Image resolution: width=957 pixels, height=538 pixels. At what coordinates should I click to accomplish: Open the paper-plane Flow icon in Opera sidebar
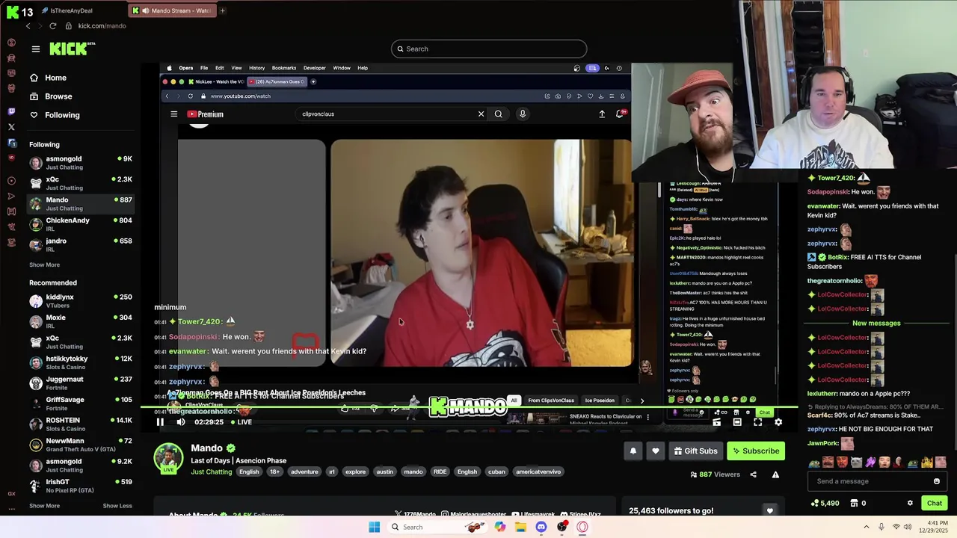coord(11,196)
